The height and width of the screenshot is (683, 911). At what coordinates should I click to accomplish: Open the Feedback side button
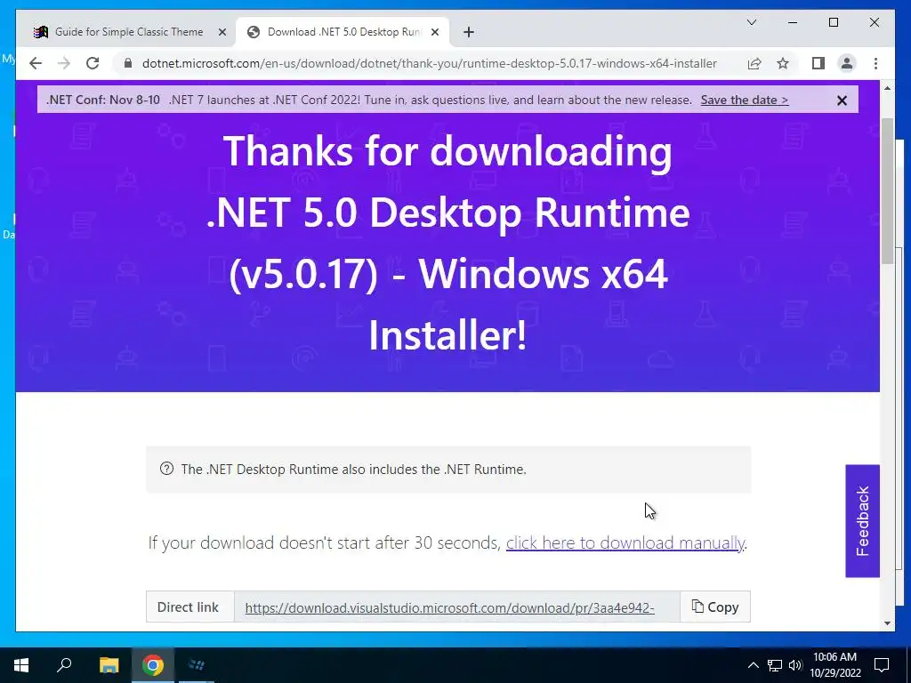(862, 521)
